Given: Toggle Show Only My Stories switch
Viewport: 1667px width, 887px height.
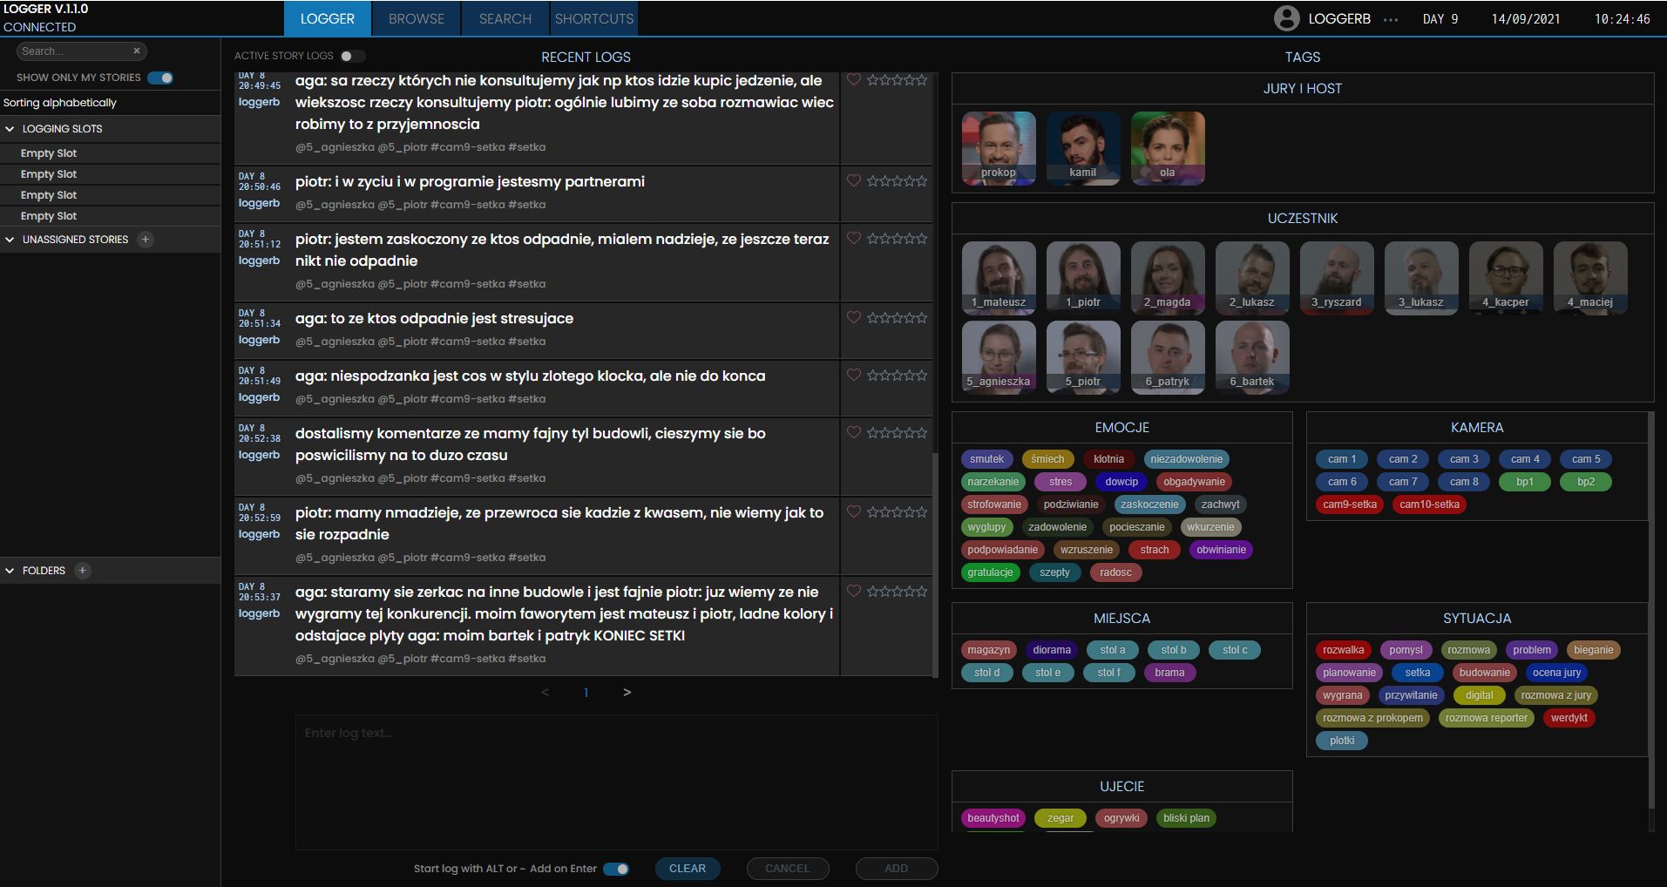Looking at the screenshot, I should point(160,78).
